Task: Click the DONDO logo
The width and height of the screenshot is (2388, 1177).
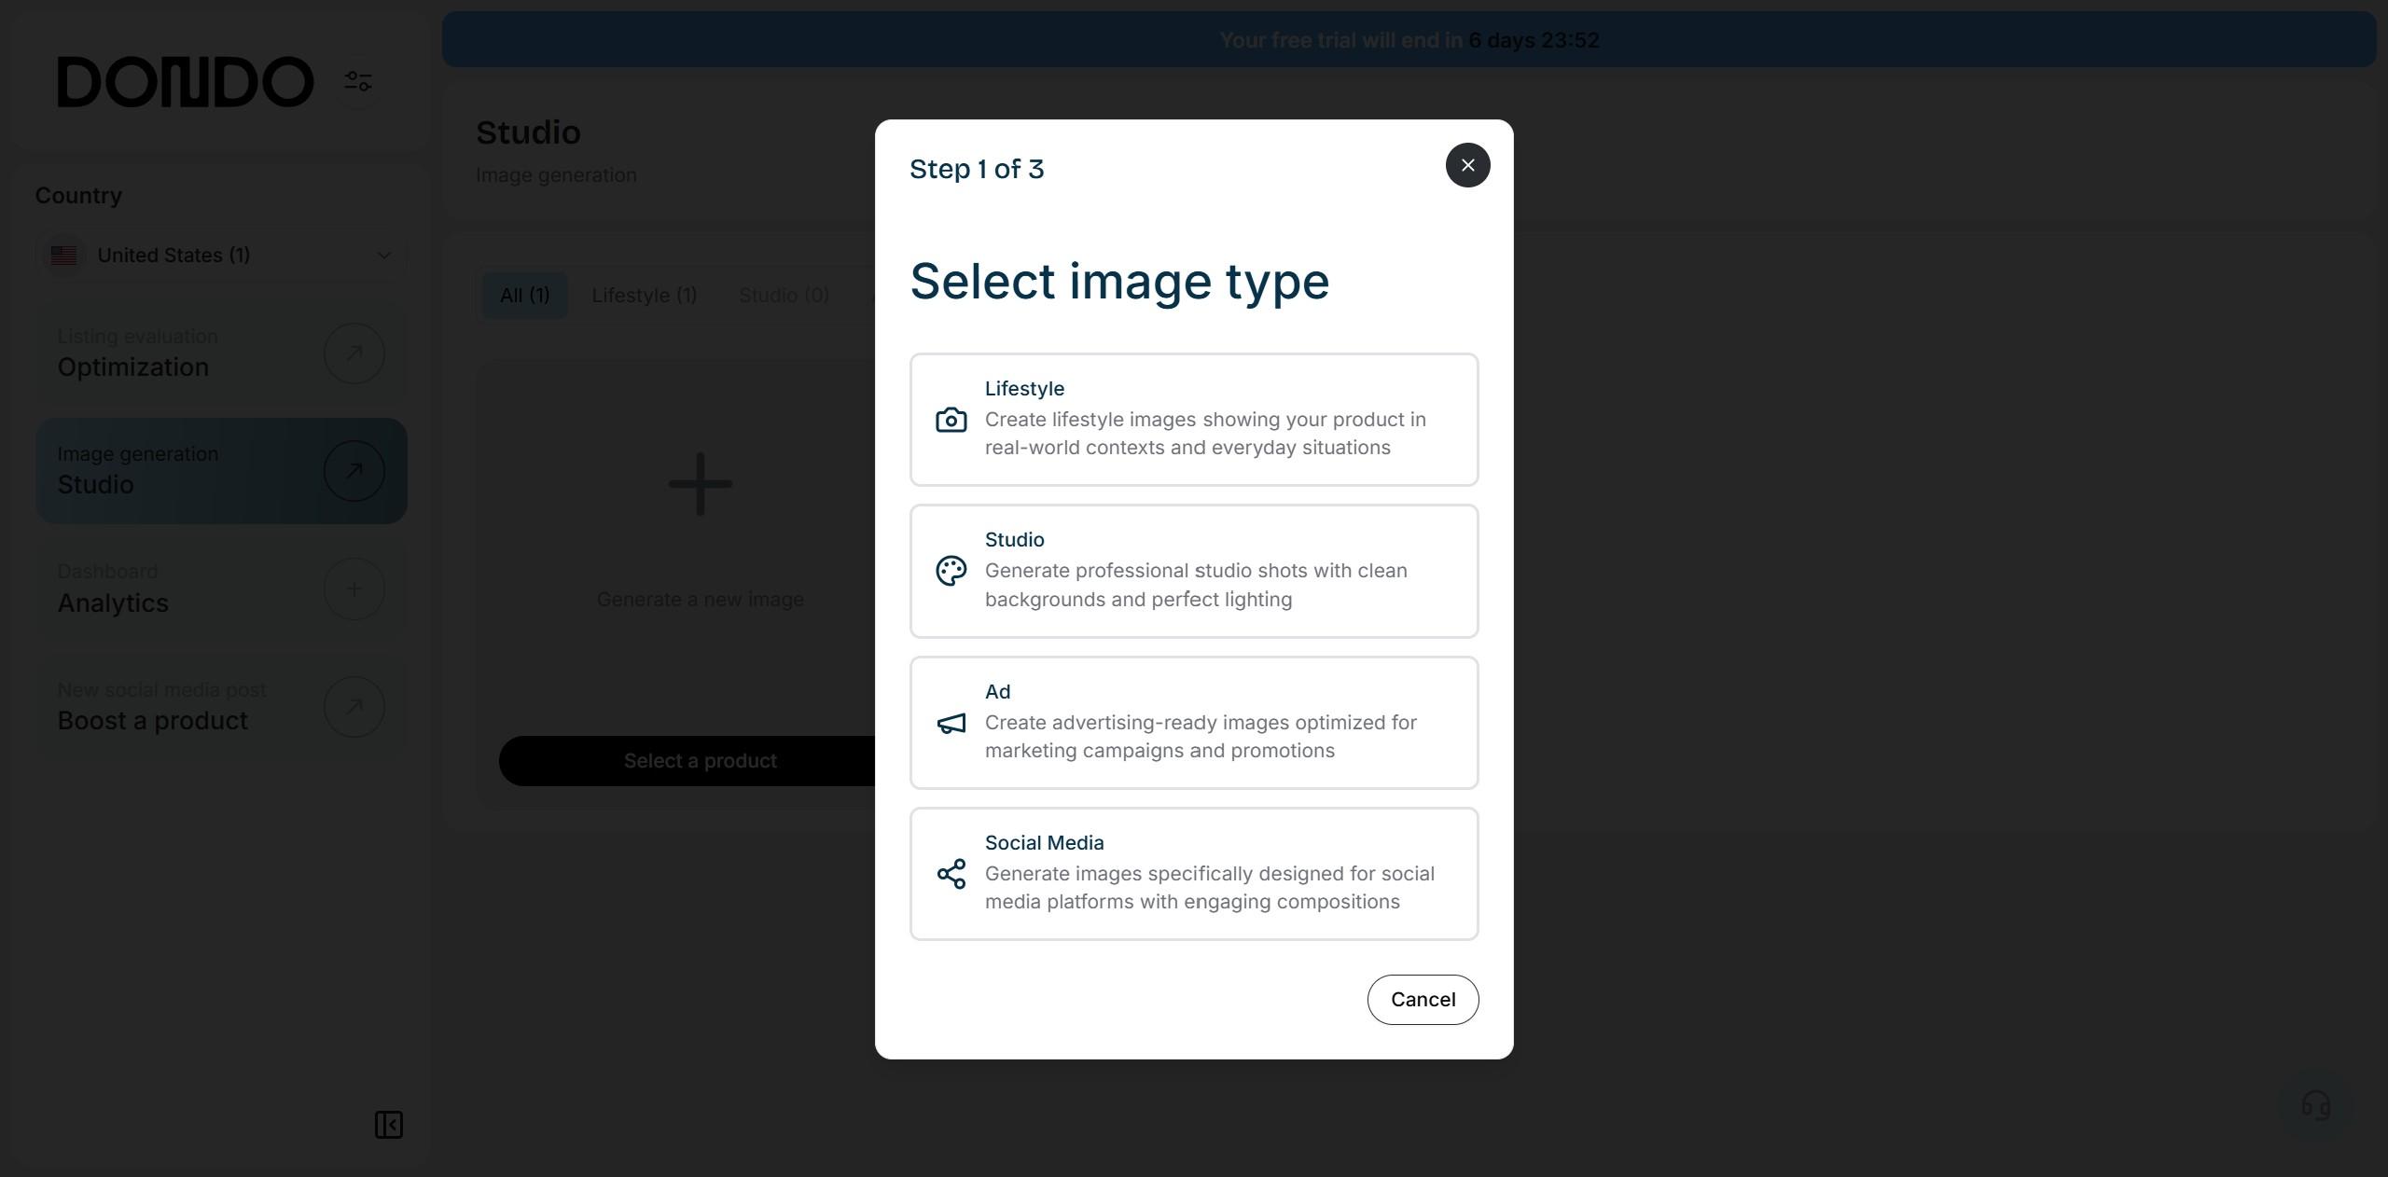Action: 186,82
